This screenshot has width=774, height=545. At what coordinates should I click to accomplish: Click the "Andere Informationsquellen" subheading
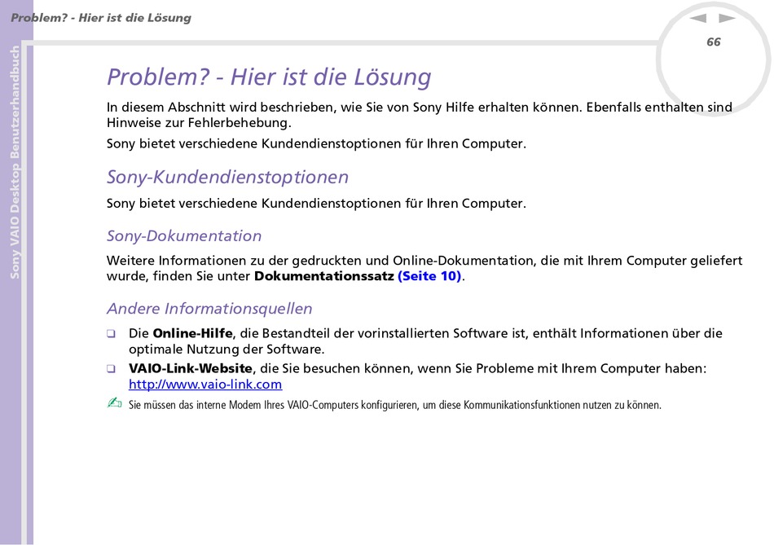209,309
